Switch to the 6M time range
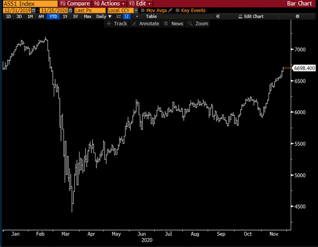Image resolution: width=318 pixels, height=247 pixels. coord(41,17)
